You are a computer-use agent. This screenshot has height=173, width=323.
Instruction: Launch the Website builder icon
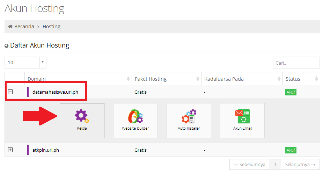click(x=135, y=116)
